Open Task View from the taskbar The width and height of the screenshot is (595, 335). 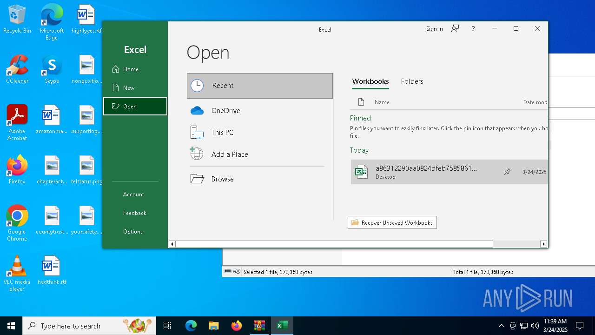point(167,326)
